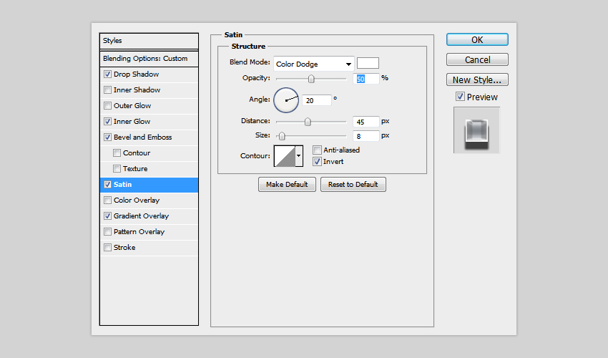Open the satin color swatch
Viewport: 608px width, 358px height.
click(368, 63)
